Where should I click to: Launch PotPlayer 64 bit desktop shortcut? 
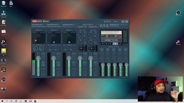coord(4,52)
